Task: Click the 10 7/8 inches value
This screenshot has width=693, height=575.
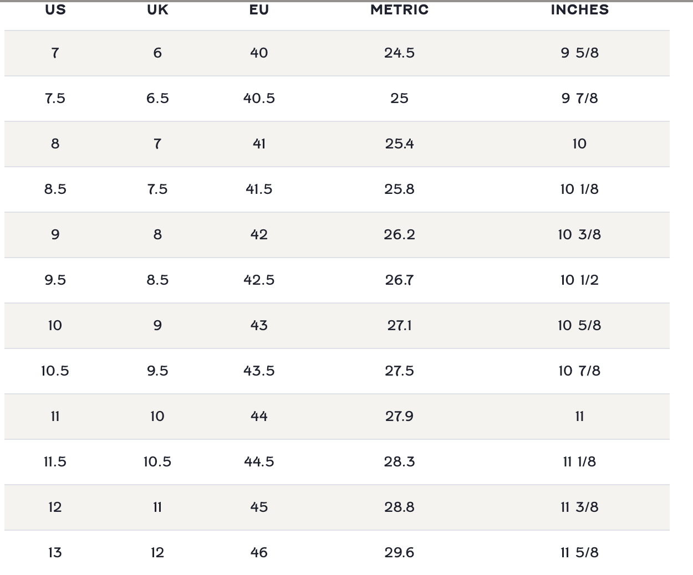Action: click(x=579, y=371)
